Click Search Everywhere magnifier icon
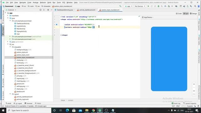Viewport: 201px width, 113px height. pos(195,6)
